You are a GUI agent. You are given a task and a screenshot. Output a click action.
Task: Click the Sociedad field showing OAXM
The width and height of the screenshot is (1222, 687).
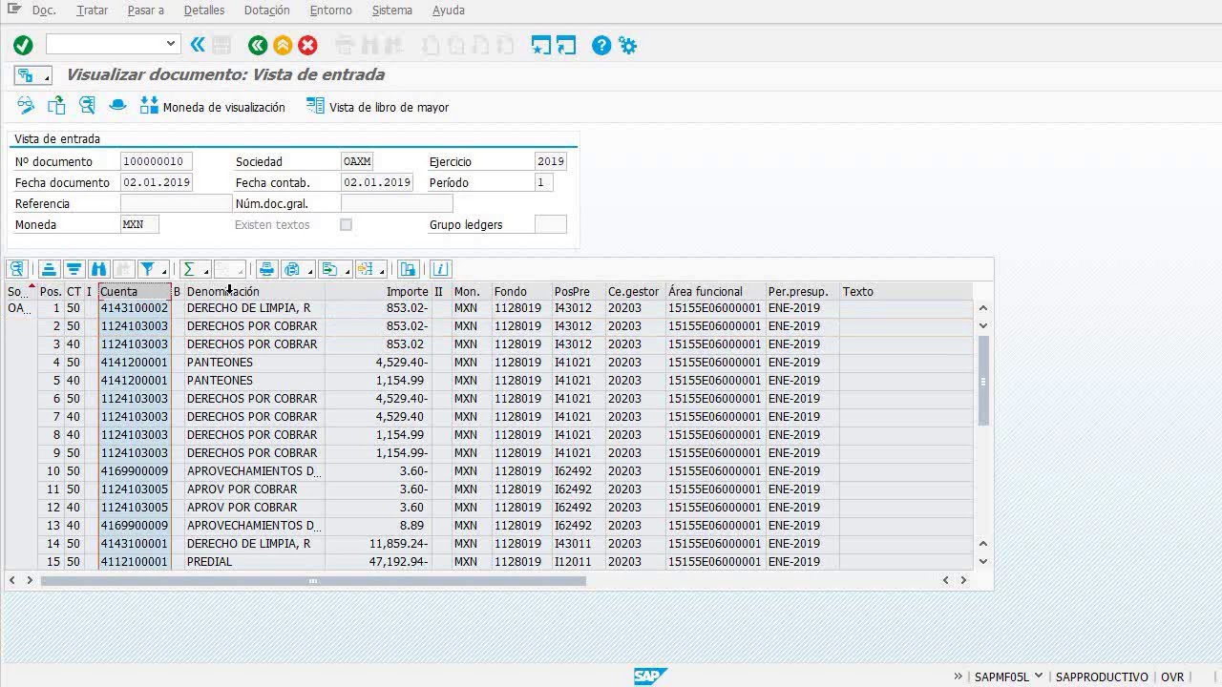pyautogui.click(x=357, y=161)
